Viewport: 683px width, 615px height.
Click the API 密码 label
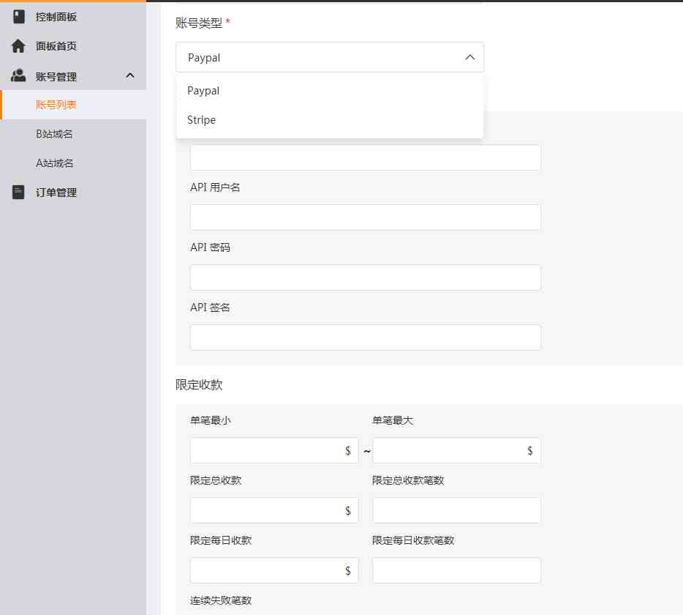210,247
